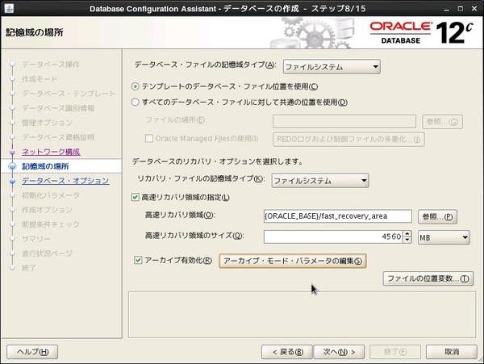Click the message text area at bottom
This screenshot has width=484, height=364.
(x=302, y=315)
